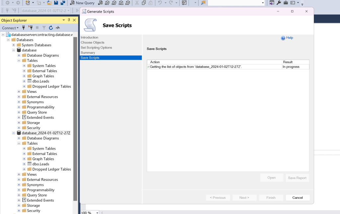This screenshot has height=214, width=340.
Task: Collapse the database_2024-01-02T12-27Z node expander
Action: [13, 133]
